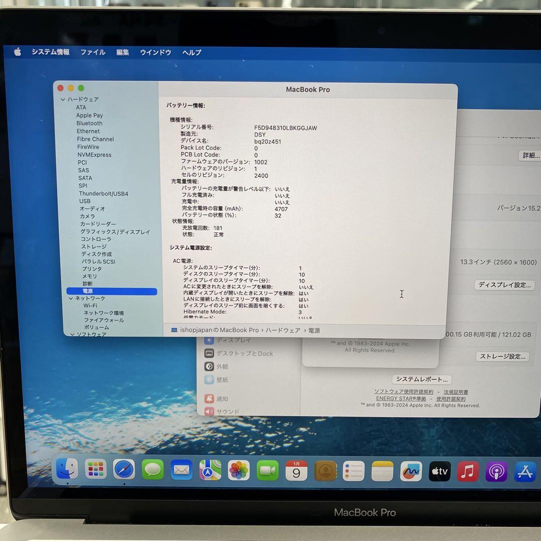The image size is (541, 541).
Task: Collapse the ハードウェア section
Action: (63, 99)
